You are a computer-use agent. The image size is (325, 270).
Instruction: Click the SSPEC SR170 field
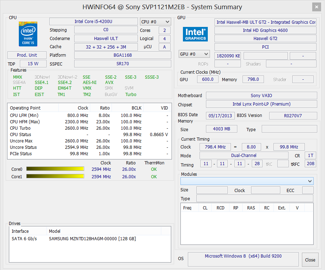[123, 64]
